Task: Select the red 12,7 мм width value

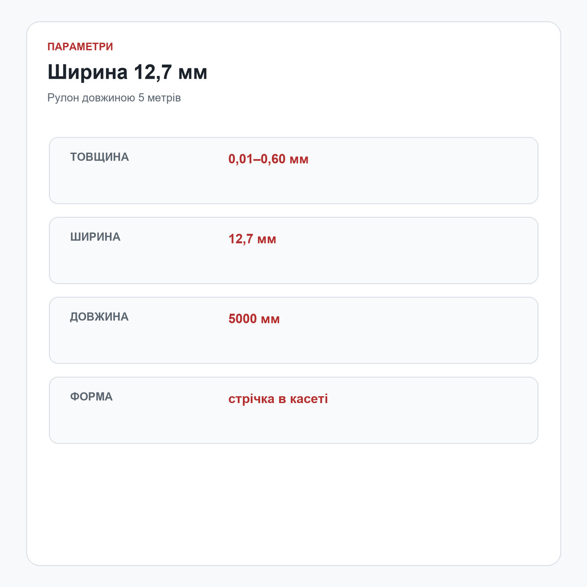Action: point(252,239)
